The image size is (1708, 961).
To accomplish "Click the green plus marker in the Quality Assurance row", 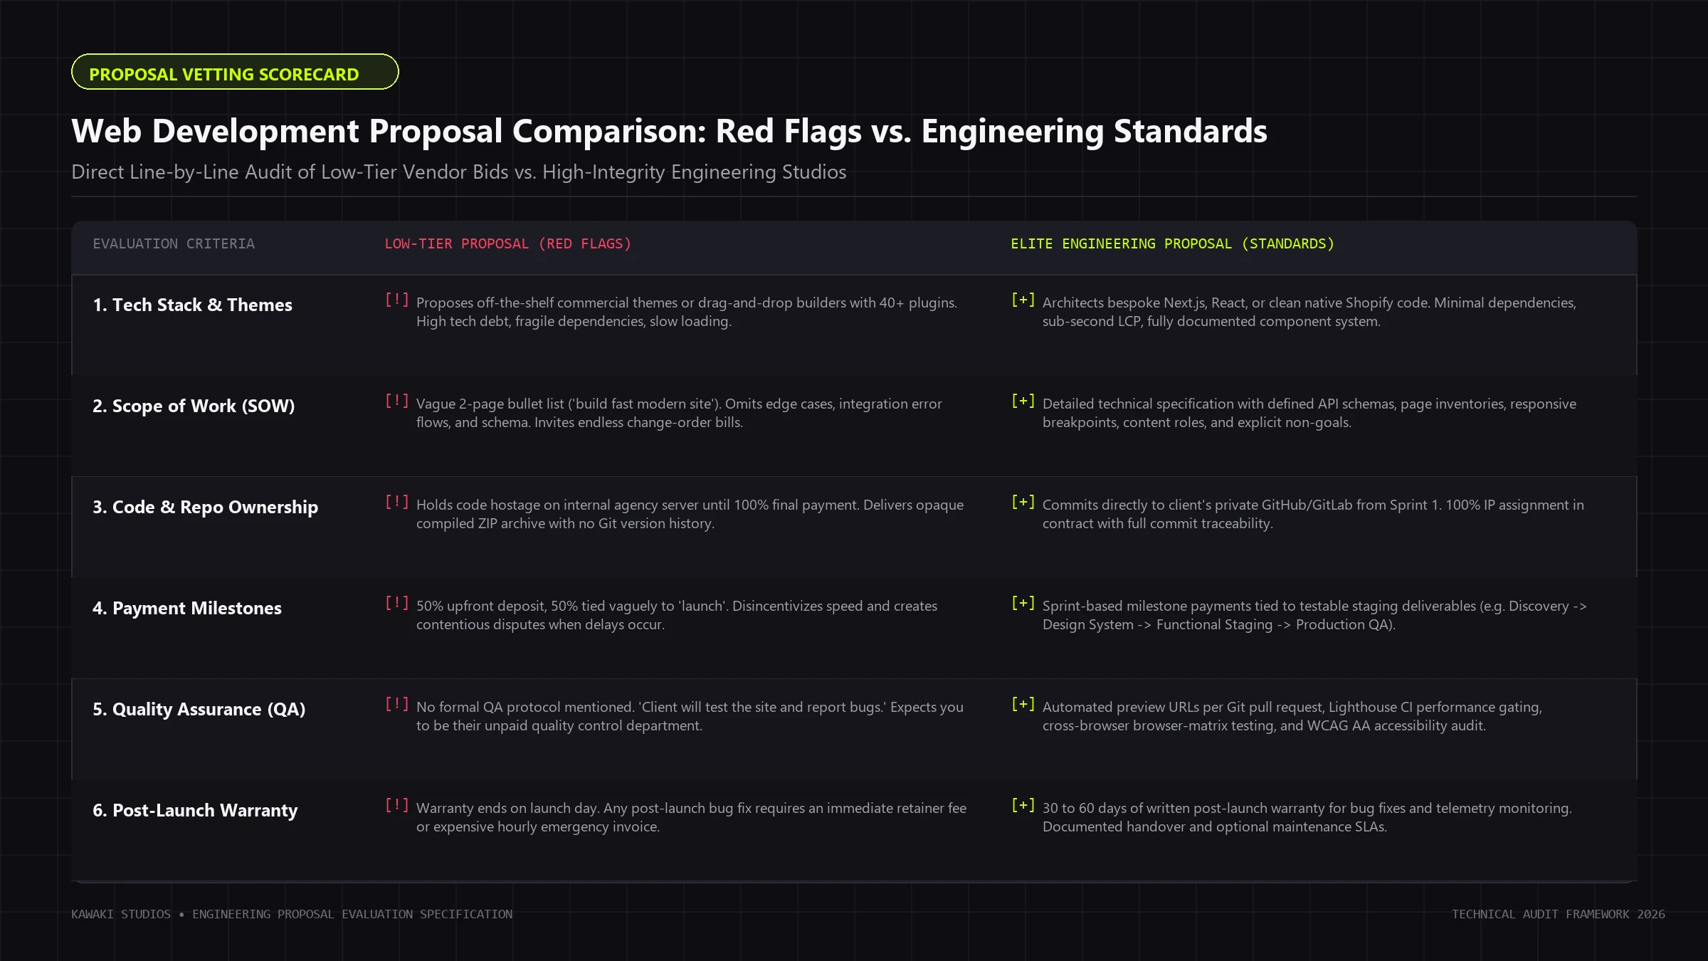I will [1023, 704].
